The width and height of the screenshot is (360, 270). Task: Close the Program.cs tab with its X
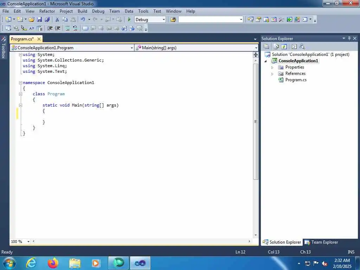39,39
